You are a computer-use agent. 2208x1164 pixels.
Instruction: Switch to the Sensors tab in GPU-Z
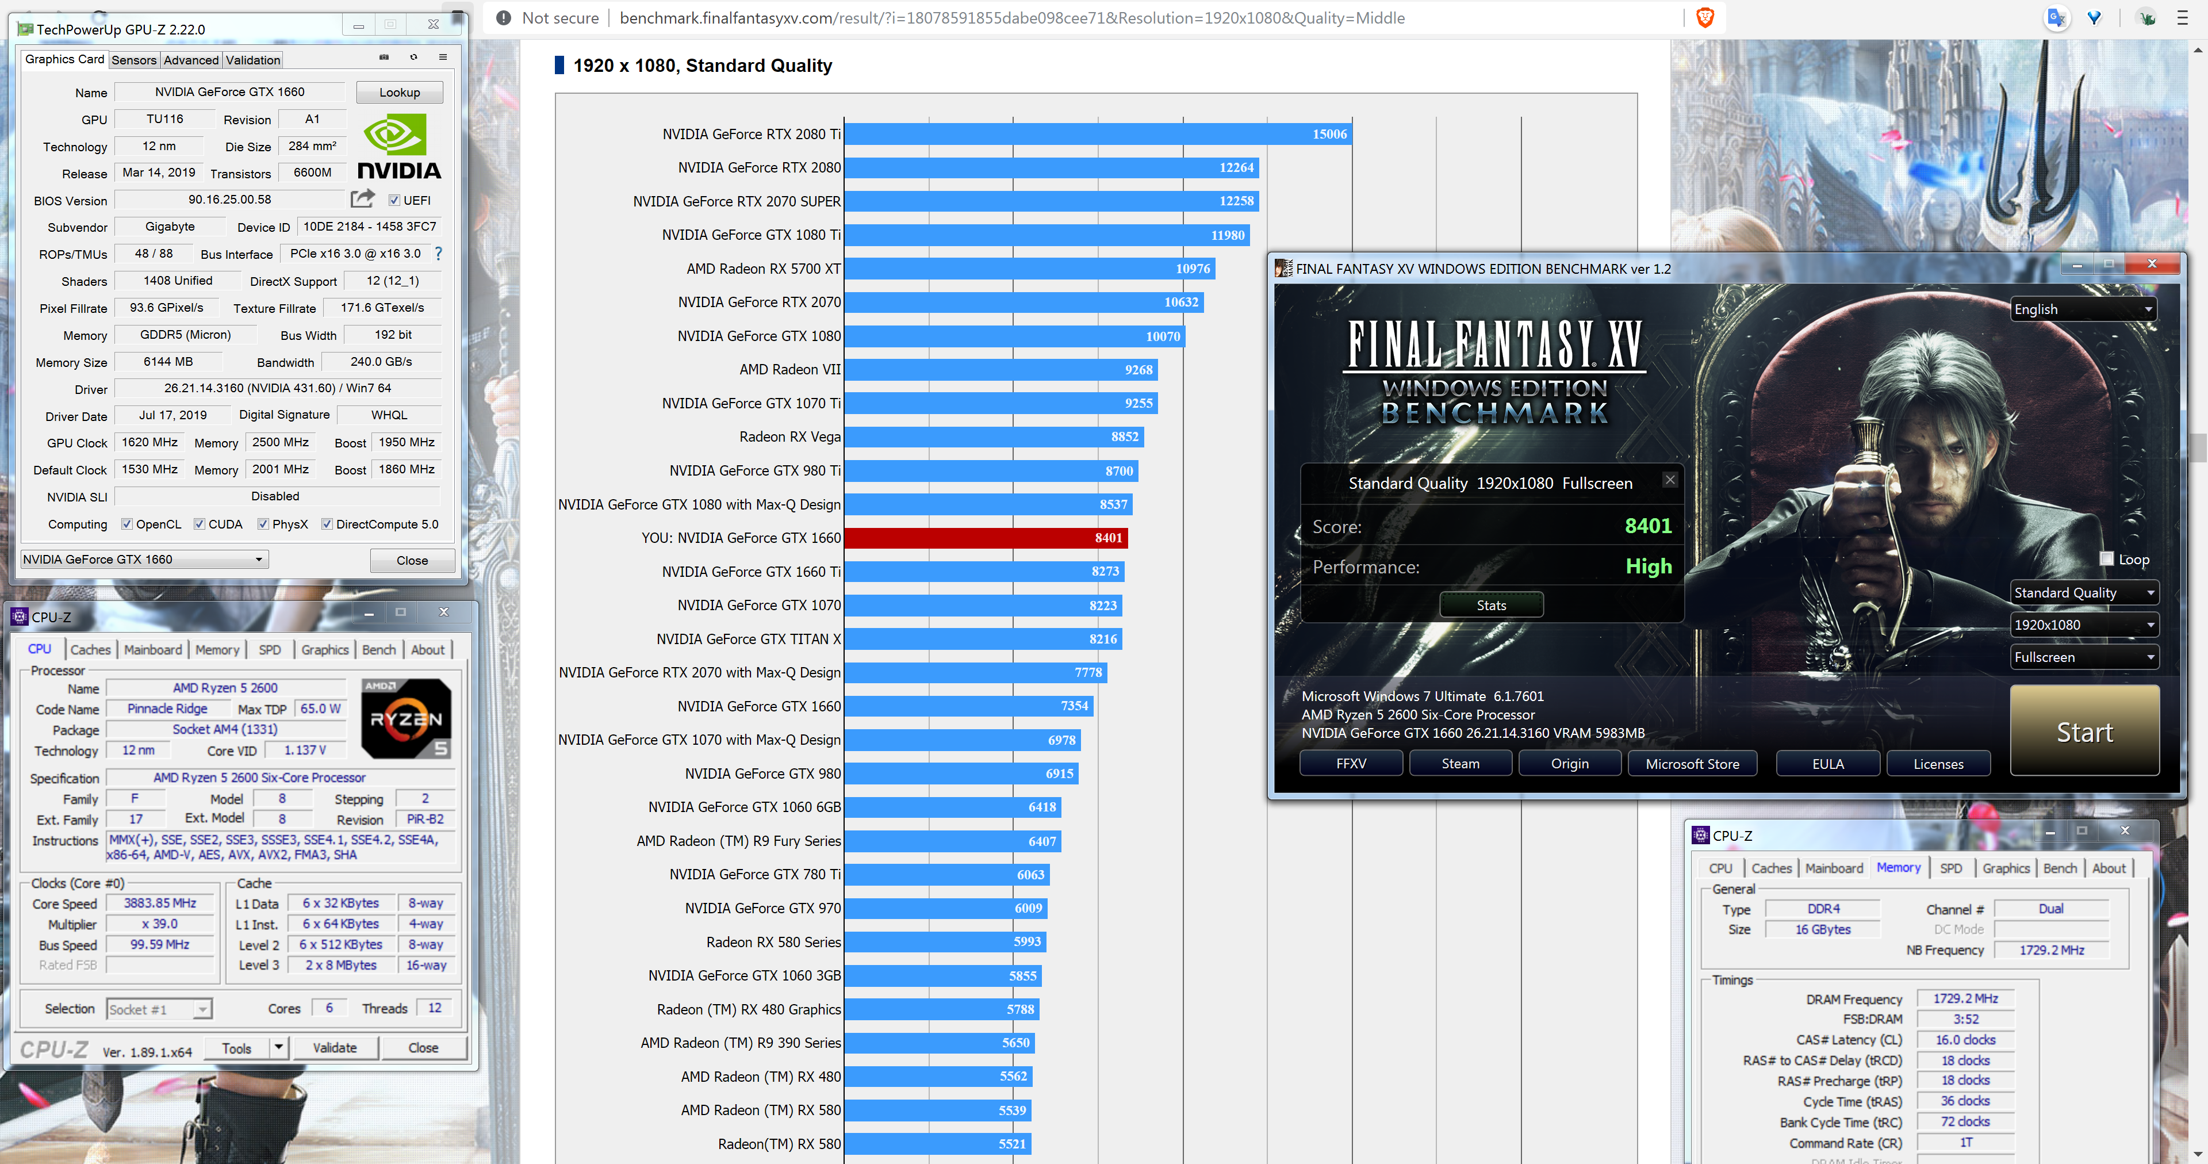tap(134, 60)
